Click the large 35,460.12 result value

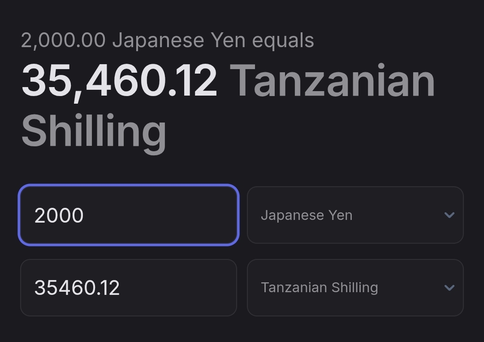[x=119, y=81]
